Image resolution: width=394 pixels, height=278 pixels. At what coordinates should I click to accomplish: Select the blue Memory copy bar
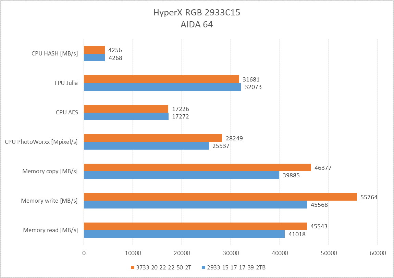[182, 175]
